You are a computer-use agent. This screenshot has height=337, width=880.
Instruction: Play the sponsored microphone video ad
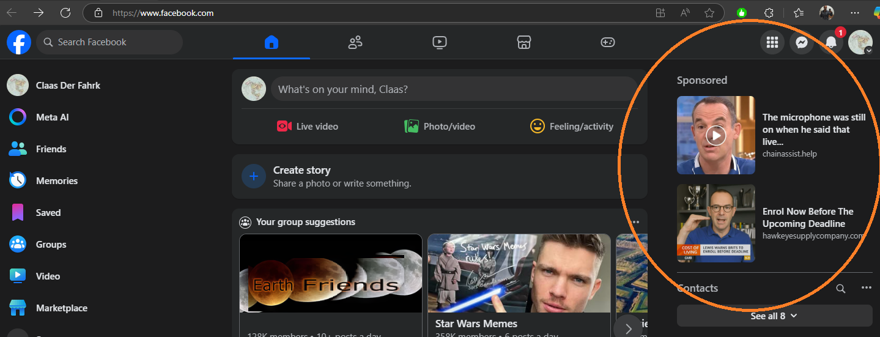[716, 135]
